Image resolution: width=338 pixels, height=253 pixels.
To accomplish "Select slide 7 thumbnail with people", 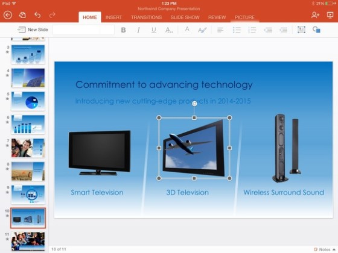I will (28, 148).
